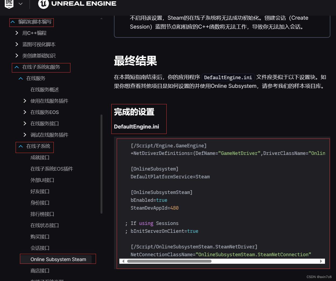Screen dimensions: 336x281
Task: Click the sidebar vertical scrollbar thumb
Action: click(x=101, y=164)
